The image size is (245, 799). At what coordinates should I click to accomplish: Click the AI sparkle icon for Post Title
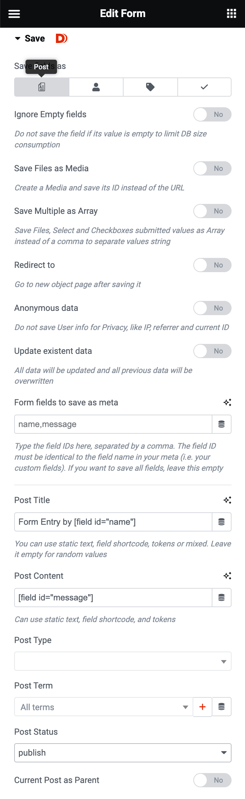tap(228, 500)
